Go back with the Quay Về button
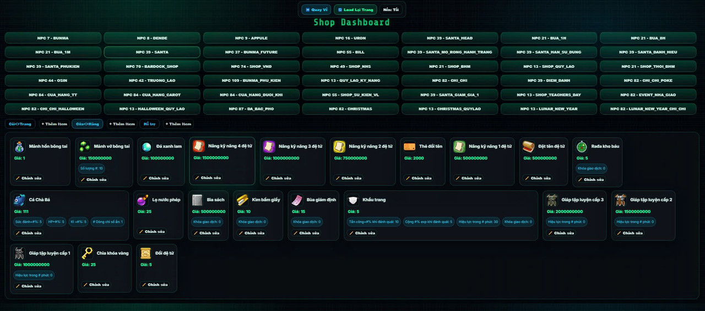Image resolution: width=705 pixels, height=311 pixels. click(316, 9)
